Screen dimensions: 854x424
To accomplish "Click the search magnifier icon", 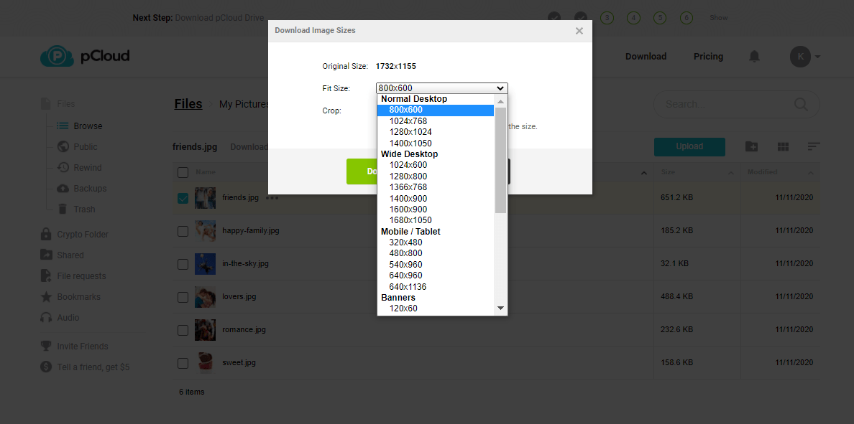I will click(802, 104).
